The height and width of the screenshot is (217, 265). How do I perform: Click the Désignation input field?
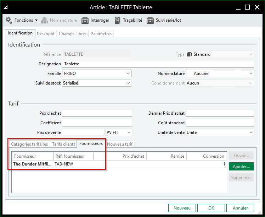pos(158,64)
